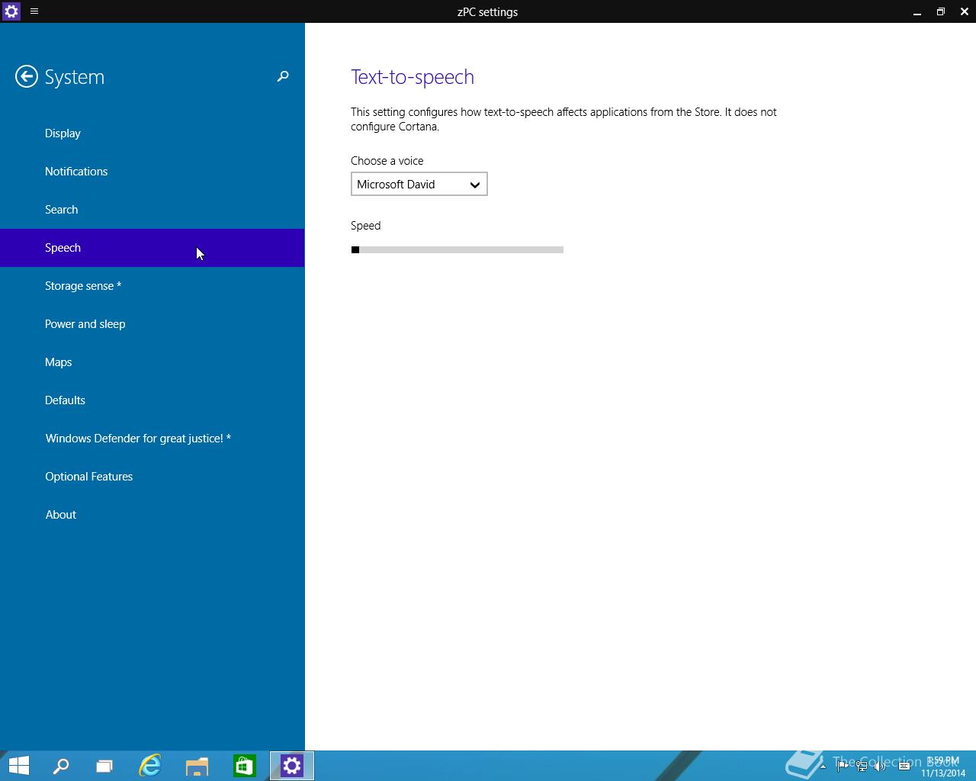Go to Power and sleep

pyautogui.click(x=152, y=324)
